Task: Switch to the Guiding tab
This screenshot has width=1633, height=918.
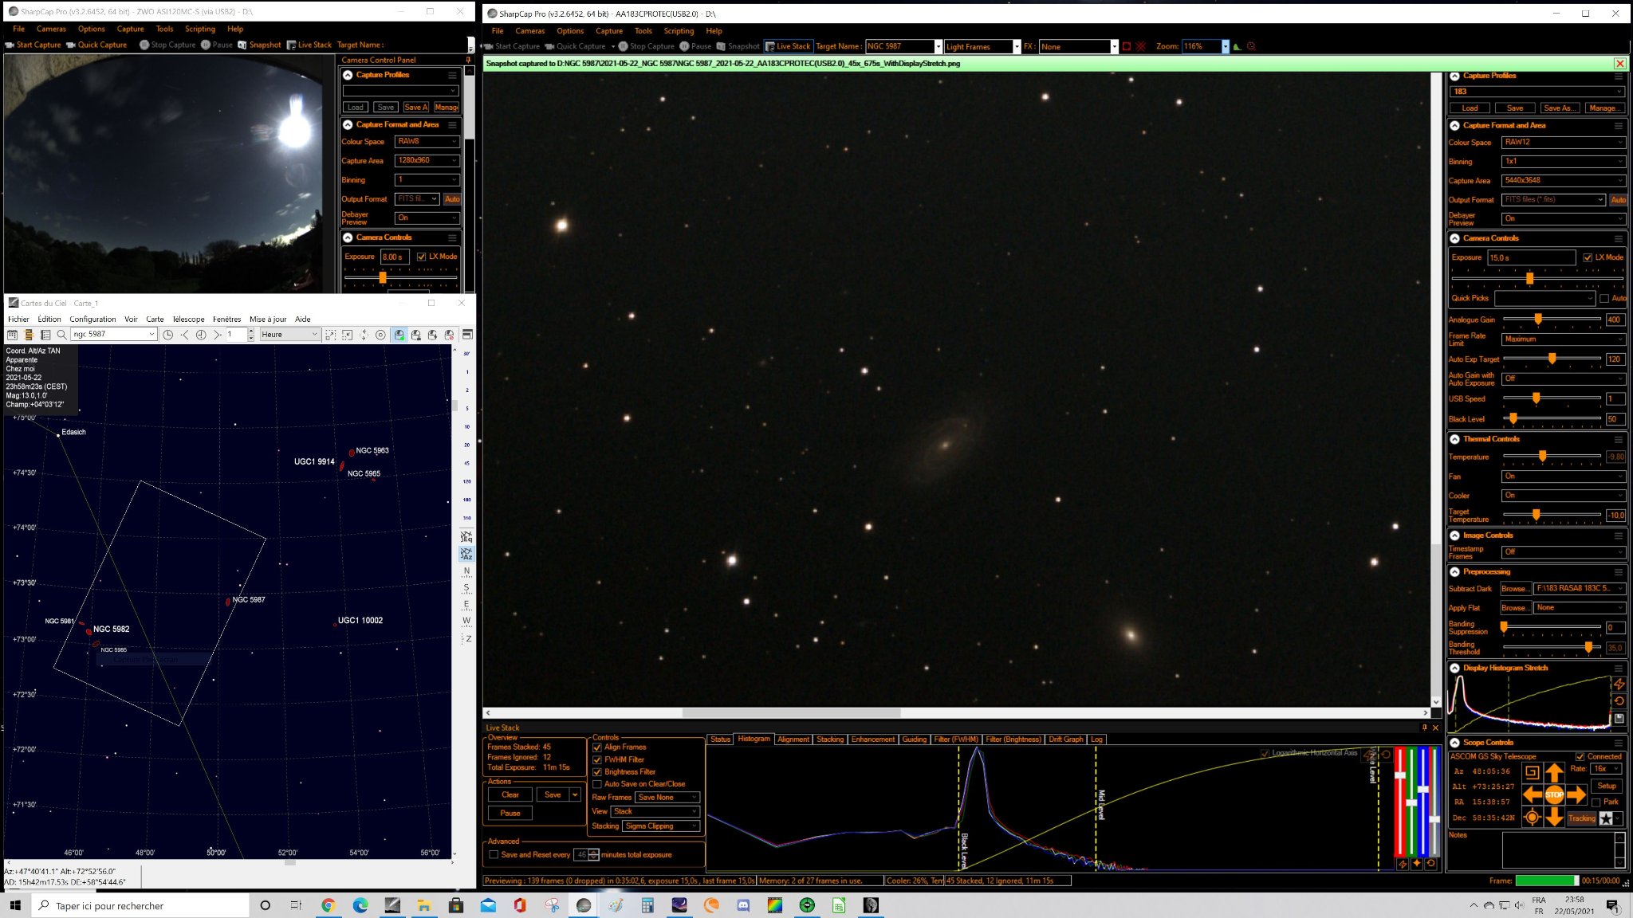Action: pyautogui.click(x=914, y=739)
